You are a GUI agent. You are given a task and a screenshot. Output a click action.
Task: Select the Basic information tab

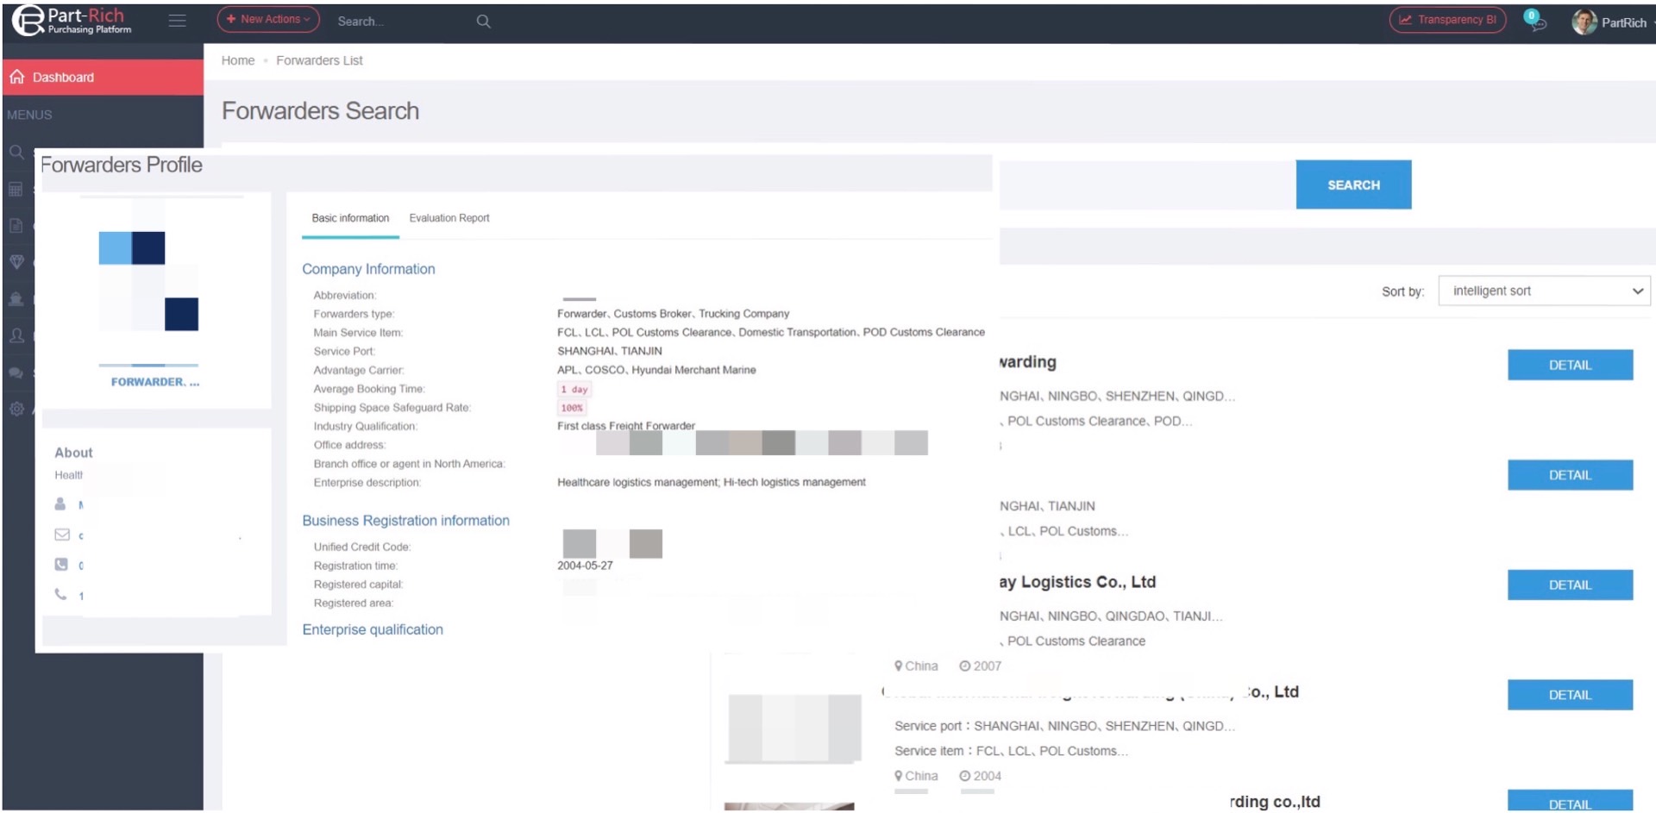click(350, 218)
